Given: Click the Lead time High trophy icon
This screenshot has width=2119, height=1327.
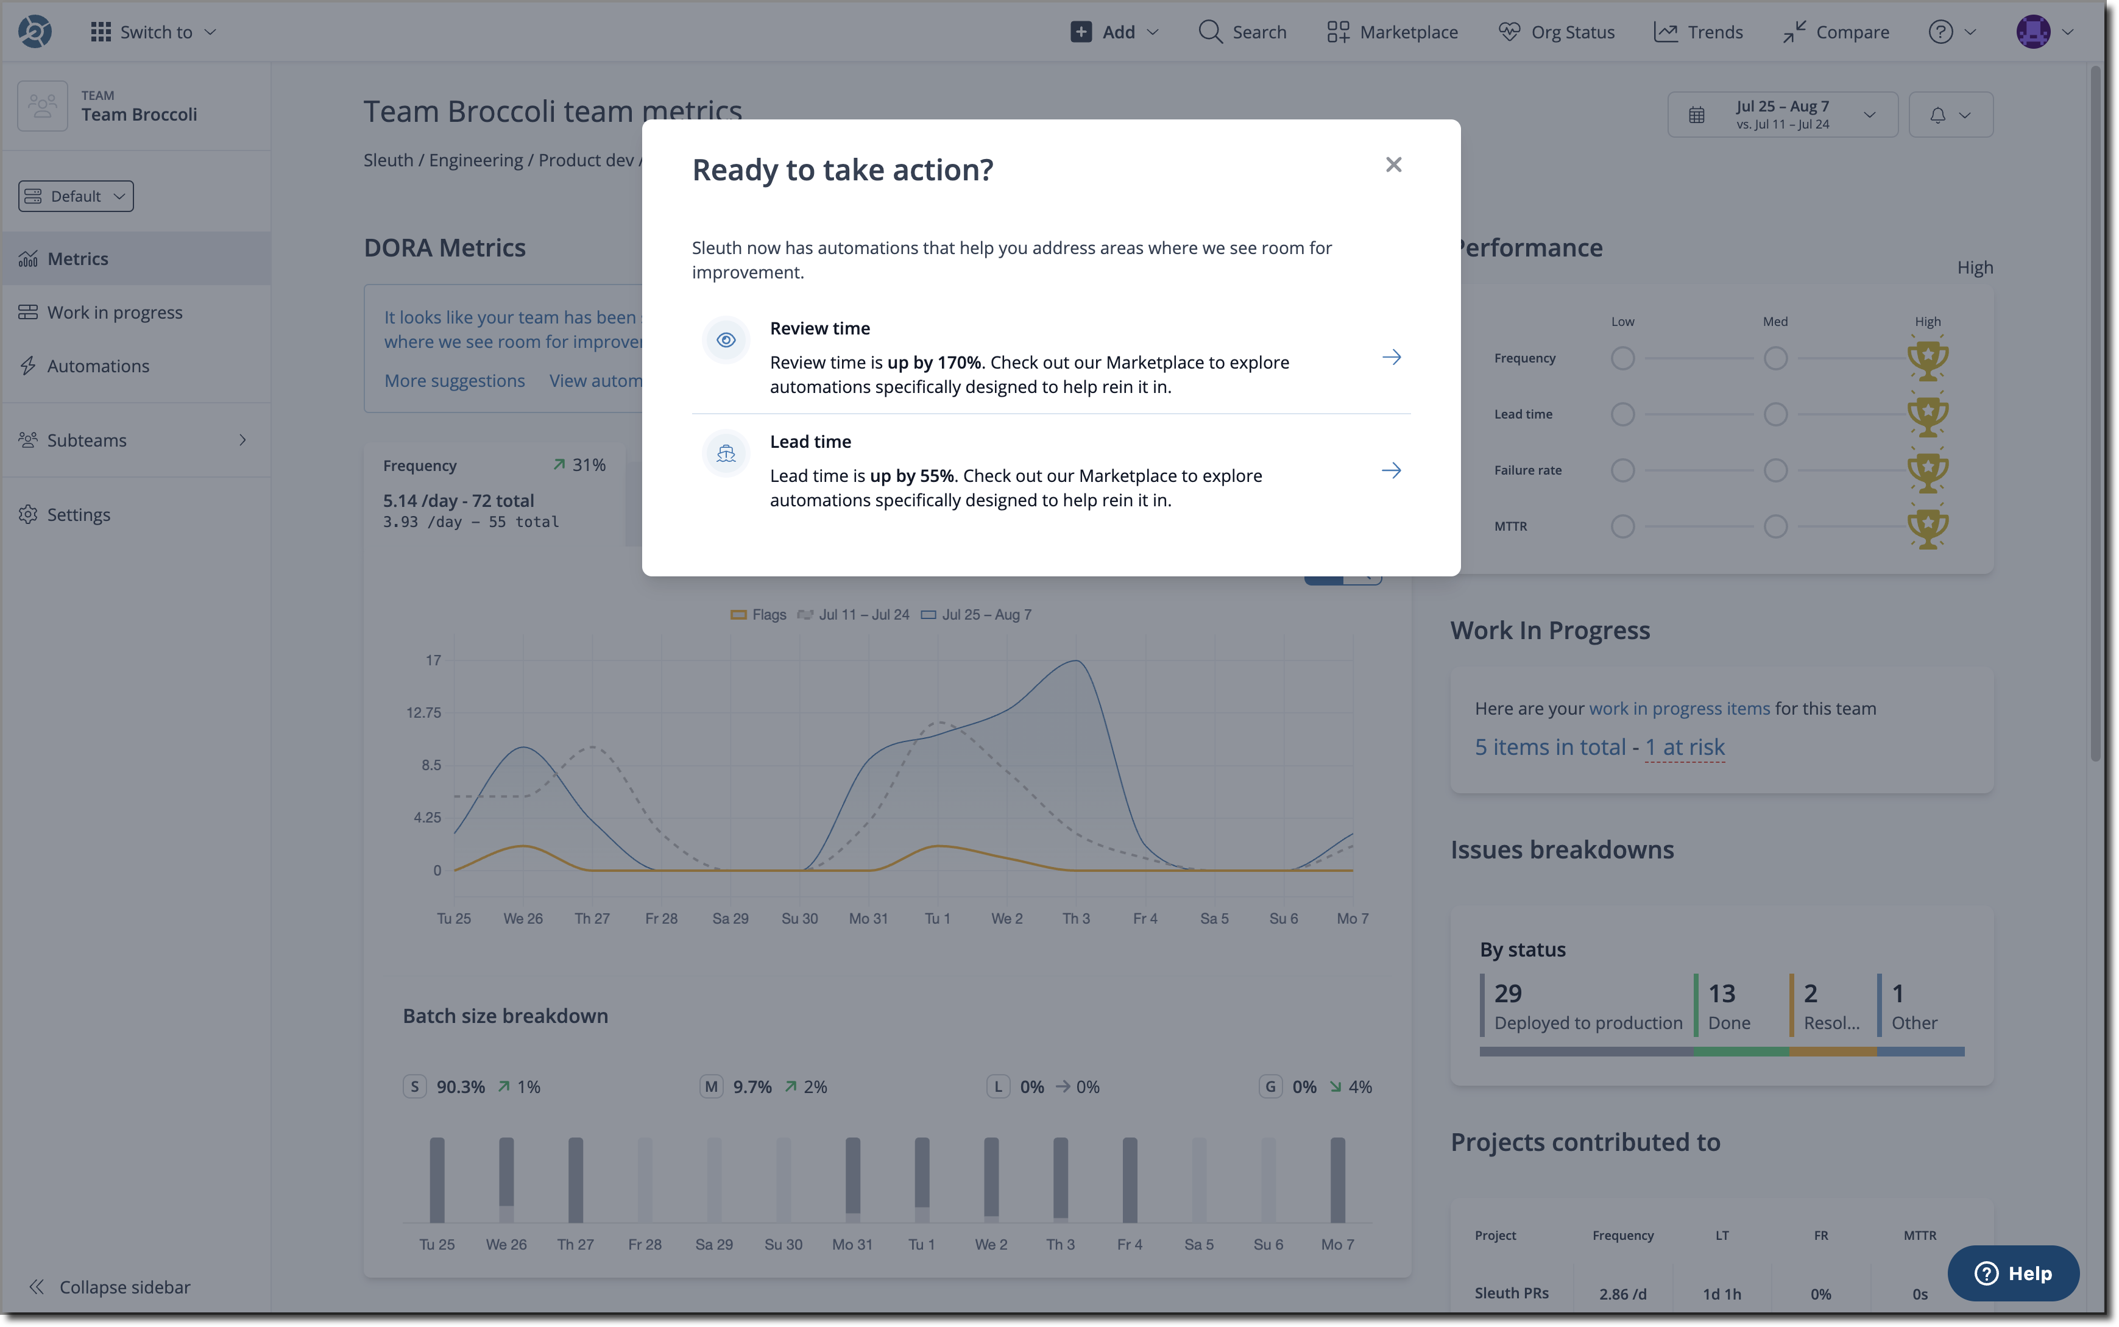Looking at the screenshot, I should [1928, 414].
